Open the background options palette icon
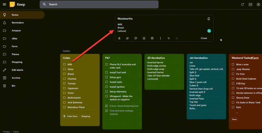 (136, 38)
